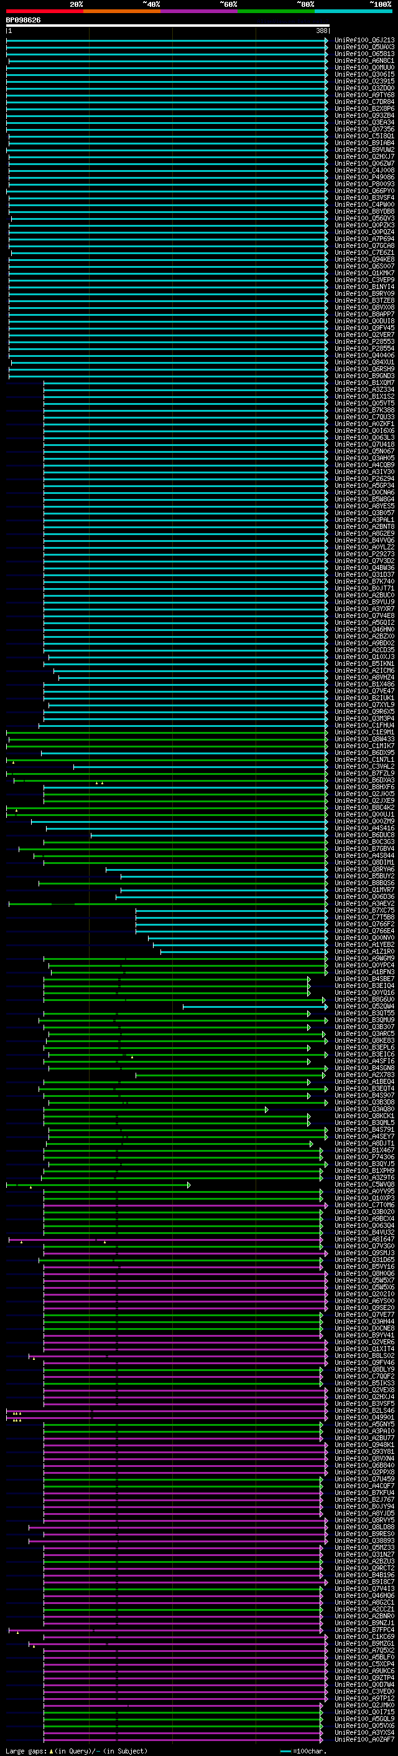The image size is (398, 1756).
Task: Select hit label UniRef100_O23915
Action: pyautogui.click(x=364, y=81)
